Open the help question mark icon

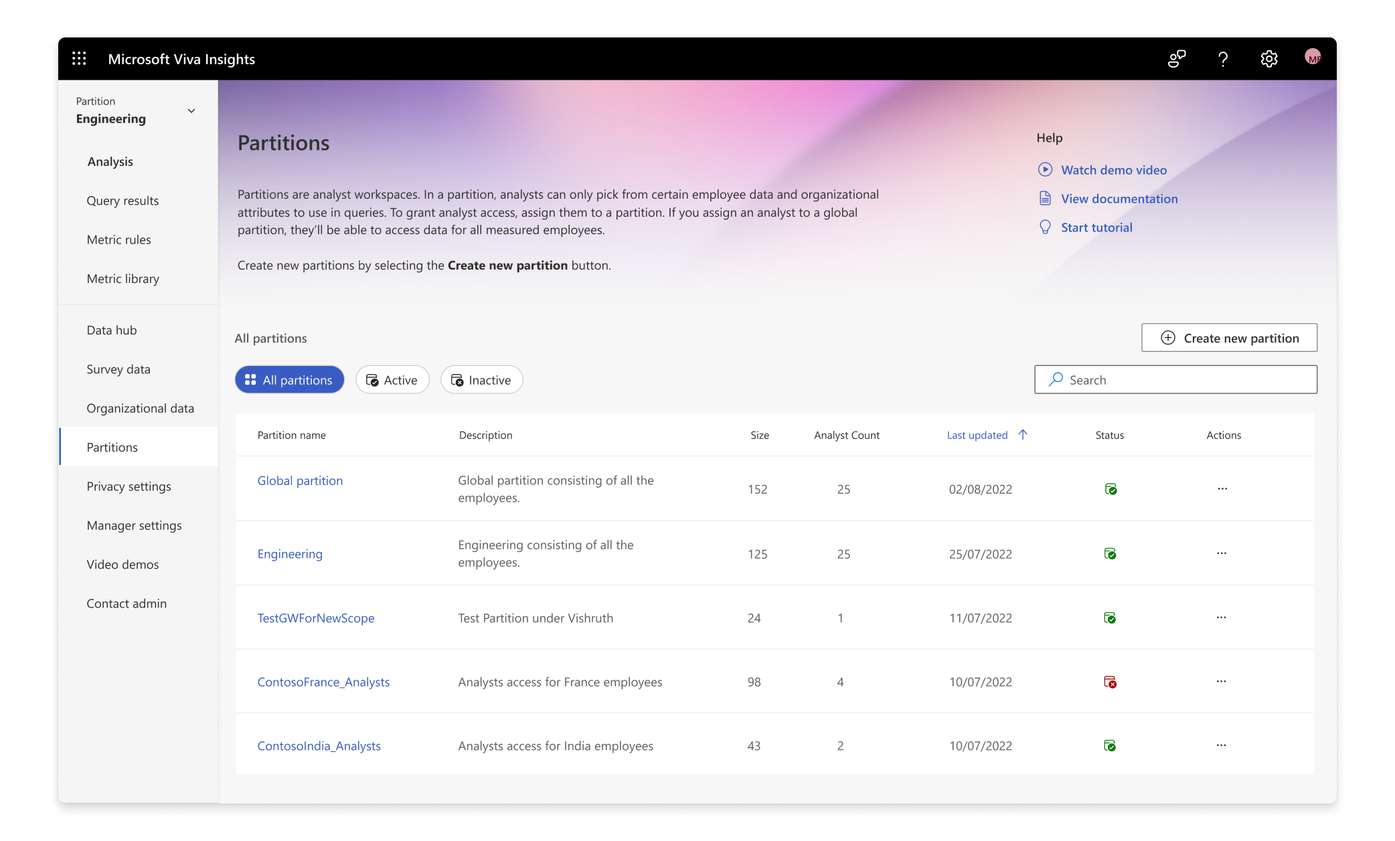1222,59
